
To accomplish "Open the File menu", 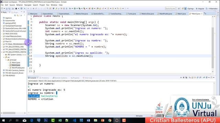I will click(x=2, y=5).
